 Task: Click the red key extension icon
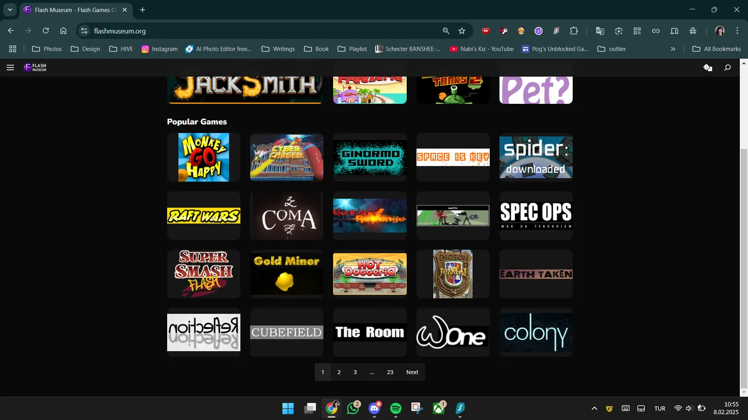click(x=503, y=31)
